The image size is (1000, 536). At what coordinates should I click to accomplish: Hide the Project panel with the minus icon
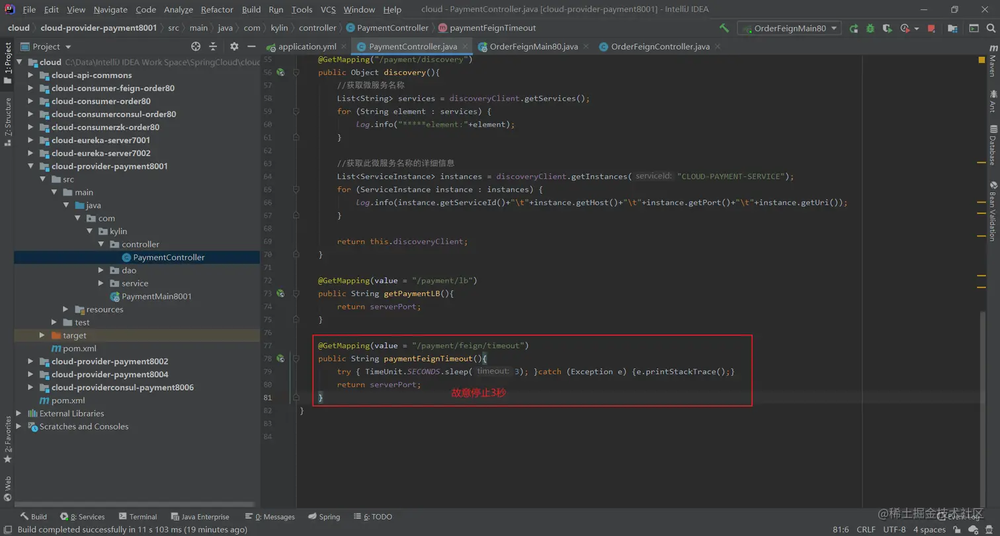(251, 46)
